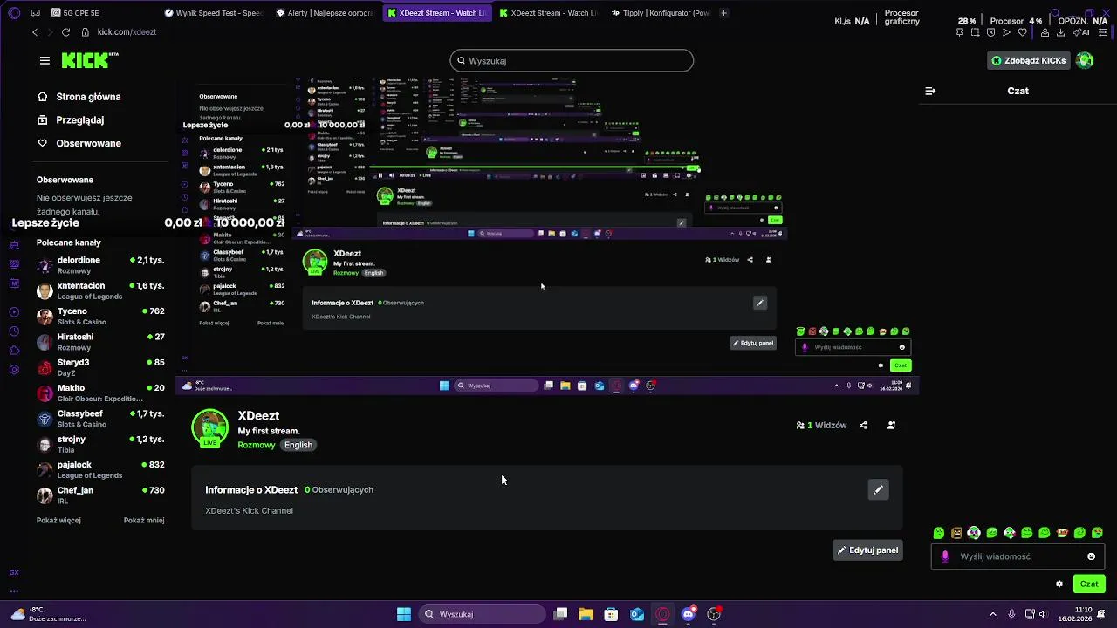Open Windows Start menu
Image resolution: width=1117 pixels, height=628 pixels.
pos(404,614)
